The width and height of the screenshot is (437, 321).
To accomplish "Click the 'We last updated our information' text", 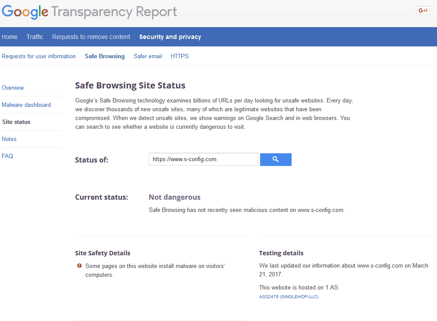I will (x=344, y=270).
